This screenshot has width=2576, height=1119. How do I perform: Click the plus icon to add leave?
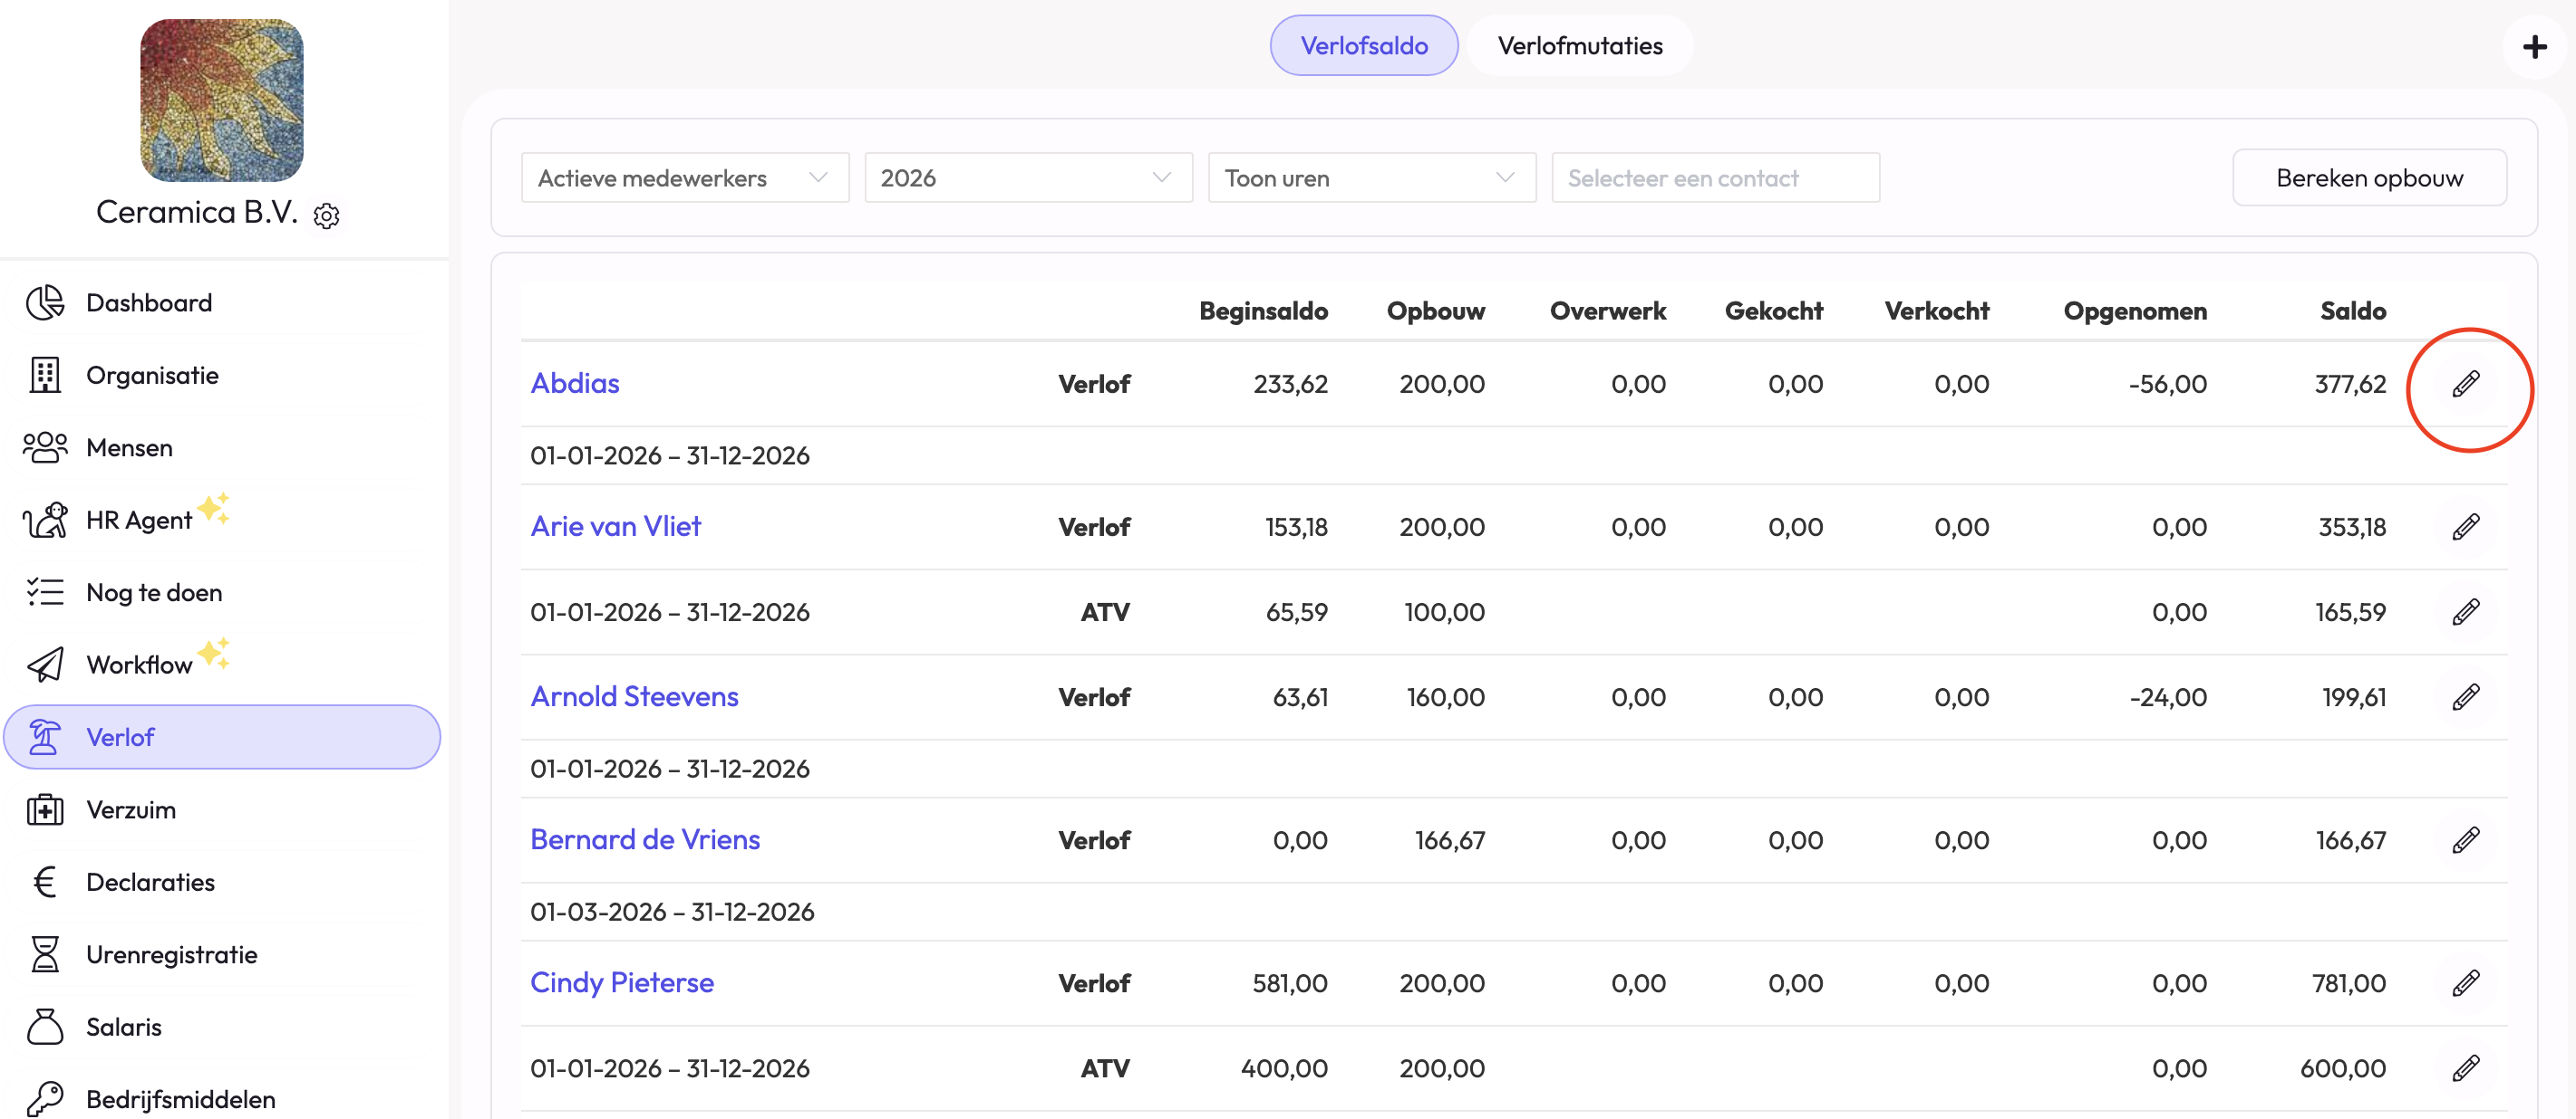click(x=2534, y=47)
